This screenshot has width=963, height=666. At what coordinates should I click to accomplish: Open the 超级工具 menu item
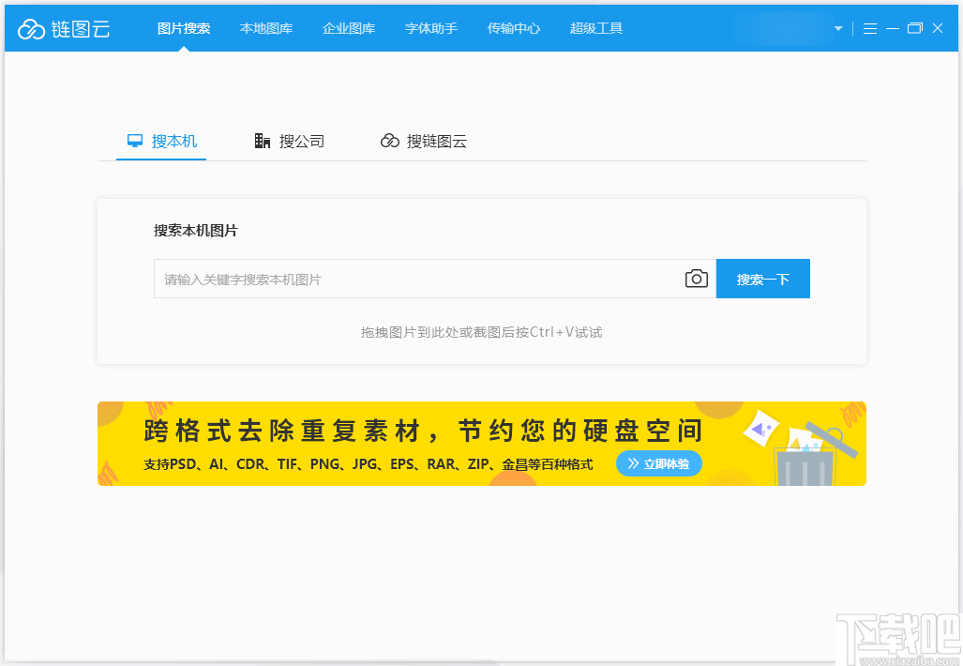(595, 28)
